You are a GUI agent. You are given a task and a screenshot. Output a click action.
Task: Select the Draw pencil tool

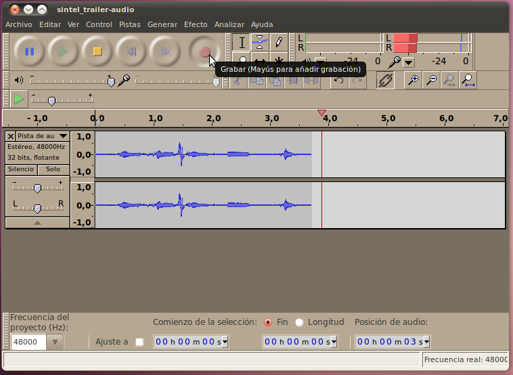tap(279, 42)
